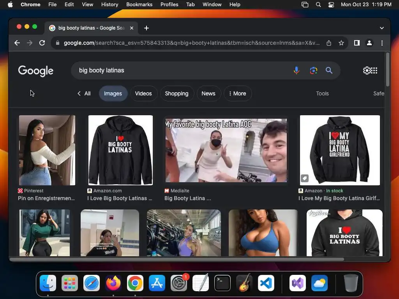The height and width of the screenshot is (299, 399).
Task: Expand the tab search chevron
Action: pos(382,28)
